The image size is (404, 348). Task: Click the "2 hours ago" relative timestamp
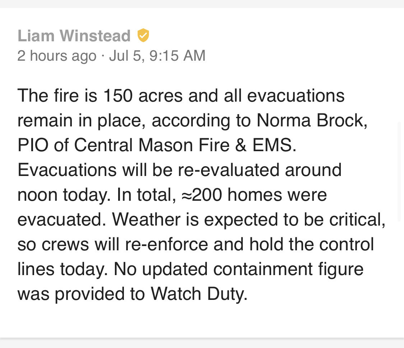[57, 56]
